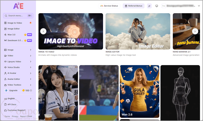Image resolution: width=203 pixels, height=121 pixels.
Task: Click the Image Editor pencil icon
Action: tap(5, 29)
